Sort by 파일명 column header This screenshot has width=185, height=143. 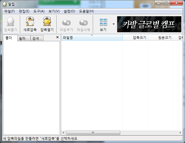pyautogui.click(x=92, y=38)
